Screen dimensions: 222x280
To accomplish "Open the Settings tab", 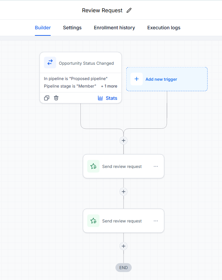I will (72, 28).
